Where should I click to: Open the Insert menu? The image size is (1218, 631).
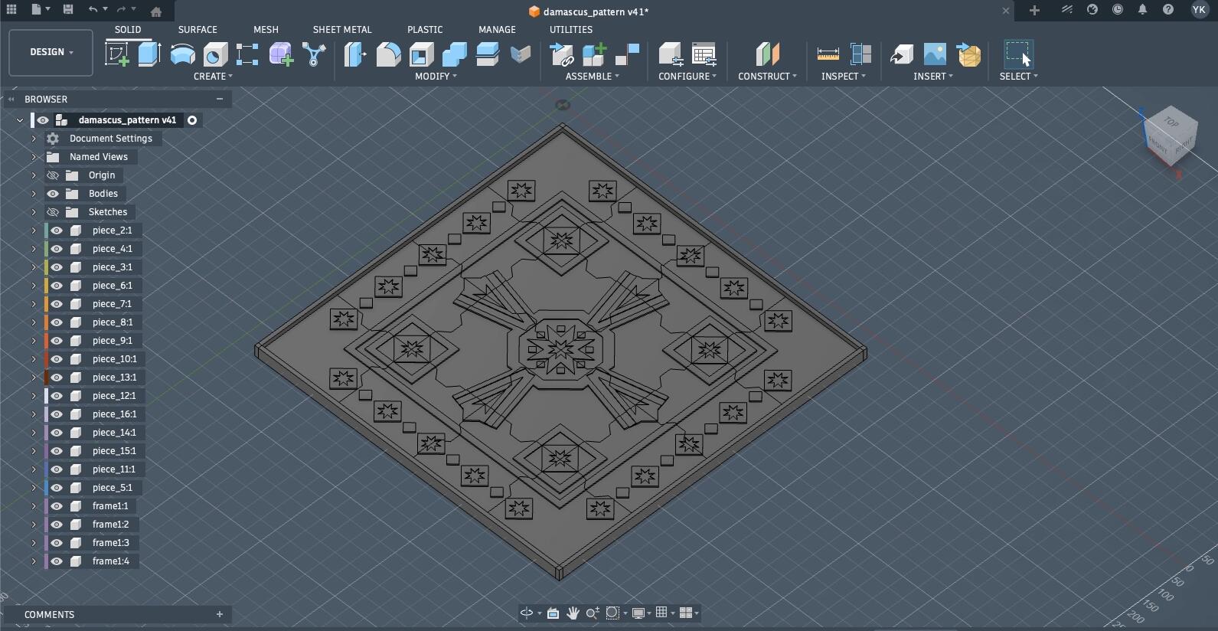tap(933, 77)
